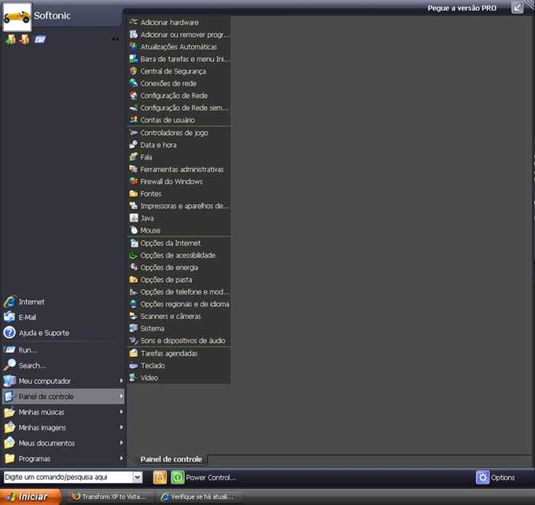This screenshot has height=505, width=535.
Task: Click the collapse arrow icon at top right
Action: (517, 7)
